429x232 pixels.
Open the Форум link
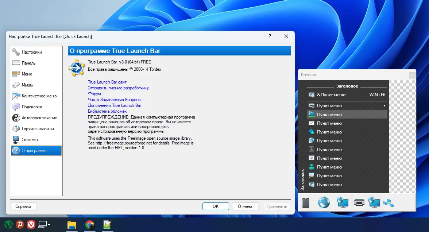94,93
